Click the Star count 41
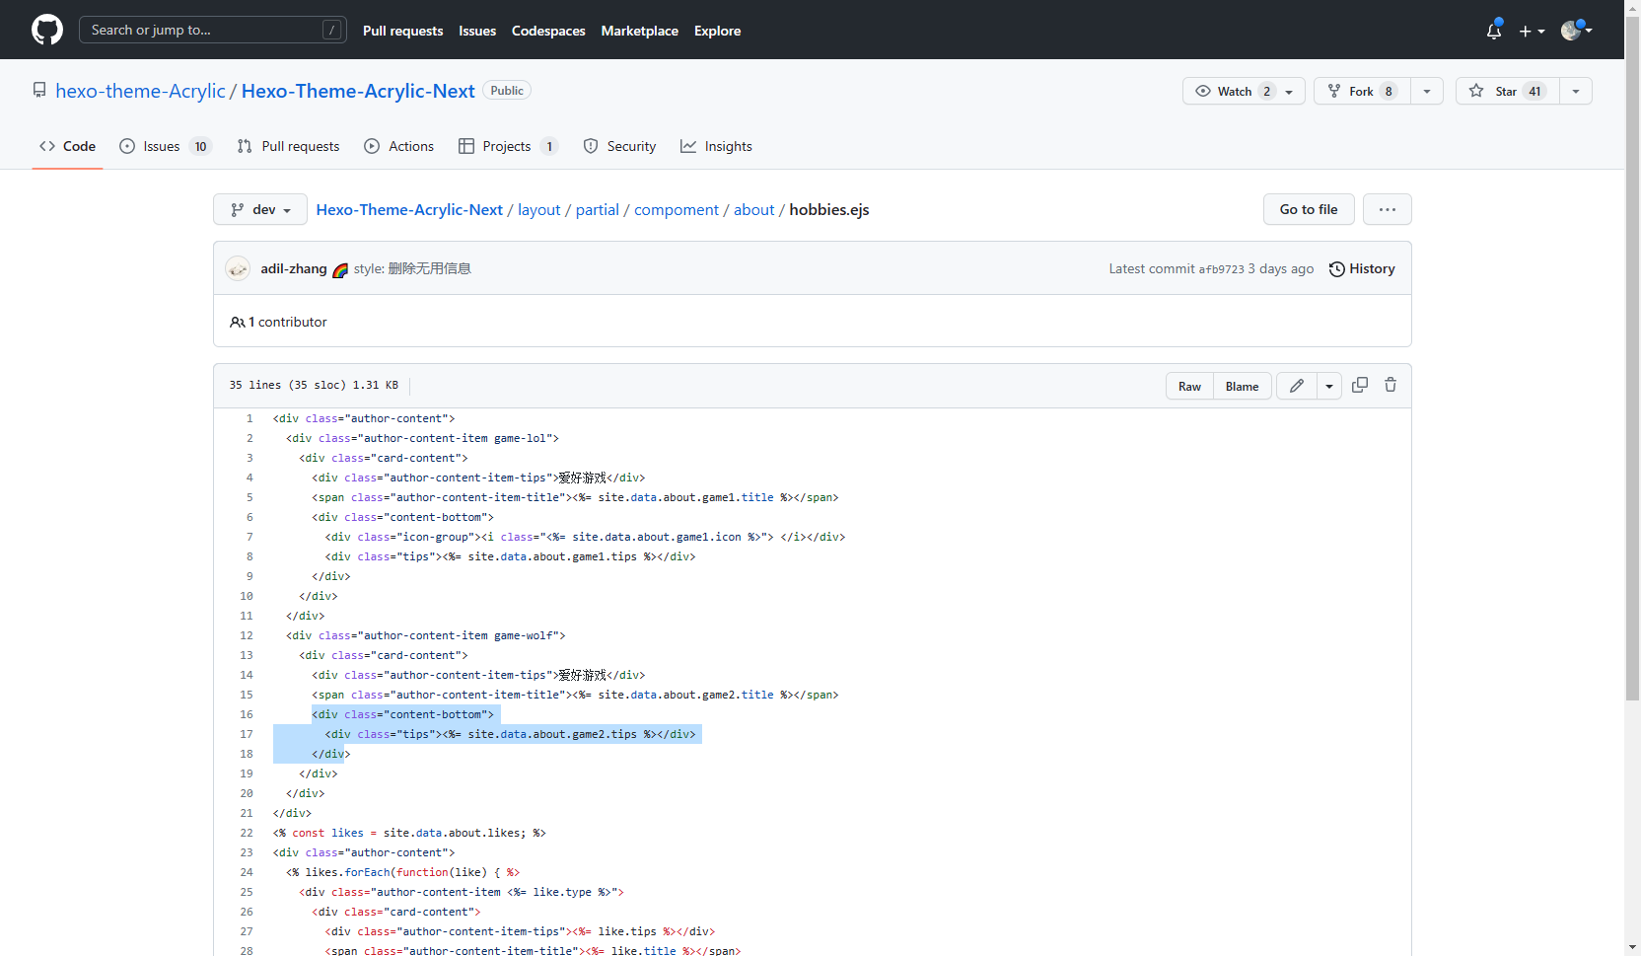The height and width of the screenshot is (956, 1641). 1534,91
